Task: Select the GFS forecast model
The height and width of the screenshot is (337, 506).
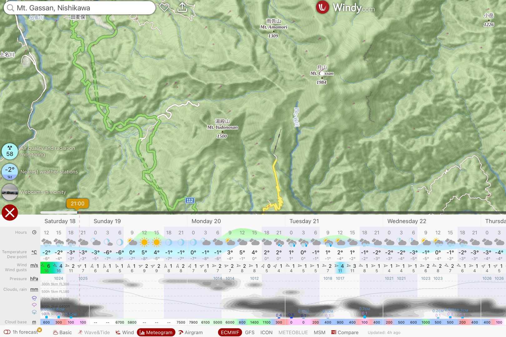Action: point(250,332)
